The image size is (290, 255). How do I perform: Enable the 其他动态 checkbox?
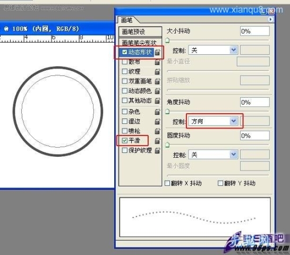click(x=125, y=100)
